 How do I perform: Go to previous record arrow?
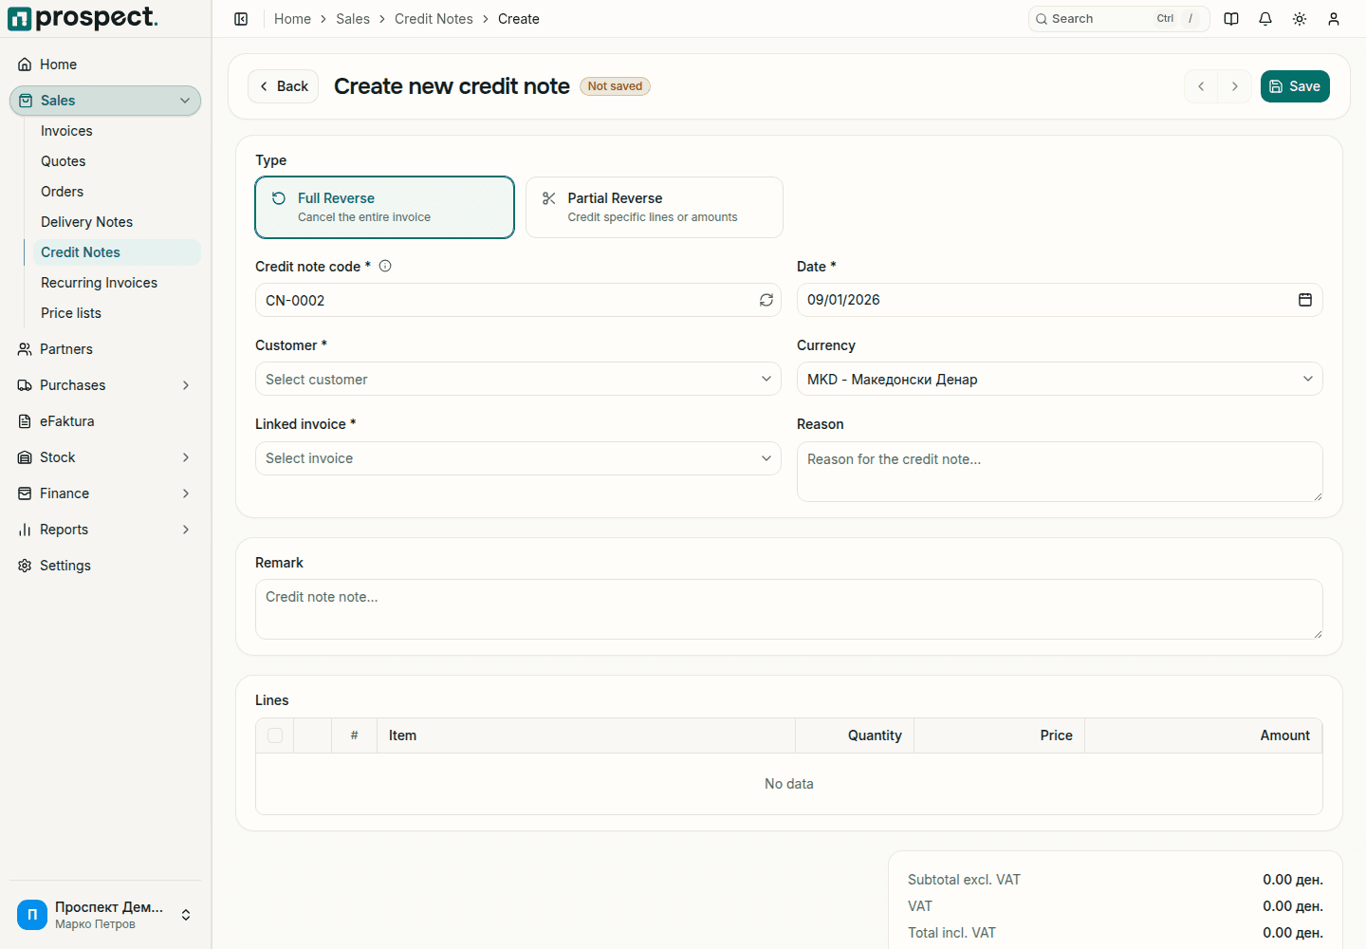coord(1201,86)
